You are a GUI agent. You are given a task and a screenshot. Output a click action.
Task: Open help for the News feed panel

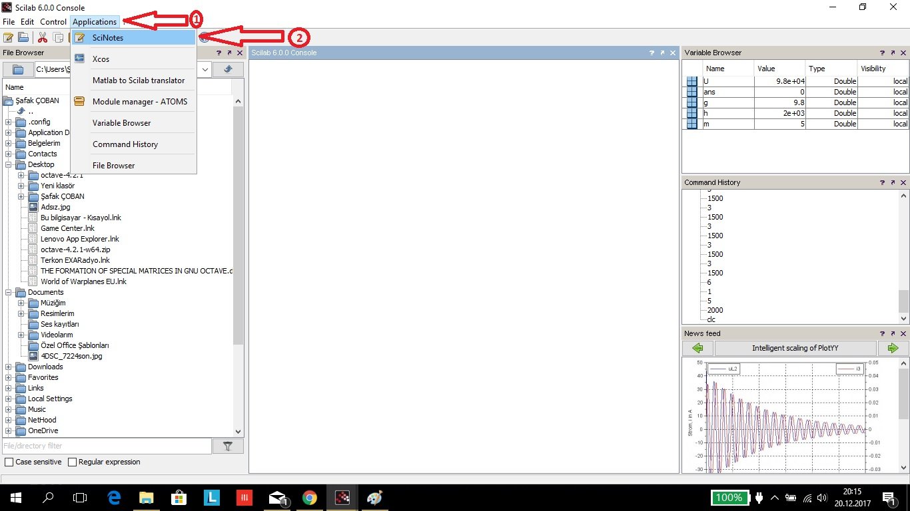[882, 333]
